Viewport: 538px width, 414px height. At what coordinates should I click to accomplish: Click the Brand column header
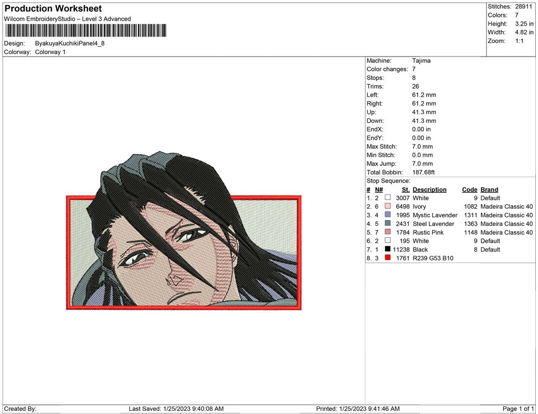click(489, 190)
